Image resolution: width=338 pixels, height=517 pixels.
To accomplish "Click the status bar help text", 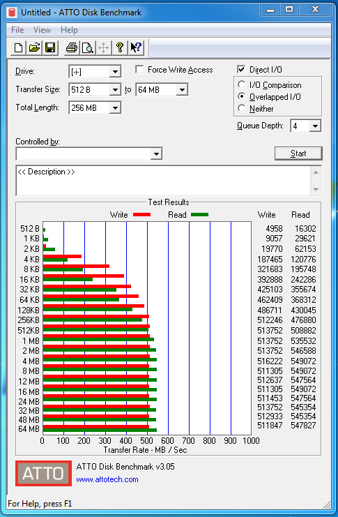I will (40, 504).
